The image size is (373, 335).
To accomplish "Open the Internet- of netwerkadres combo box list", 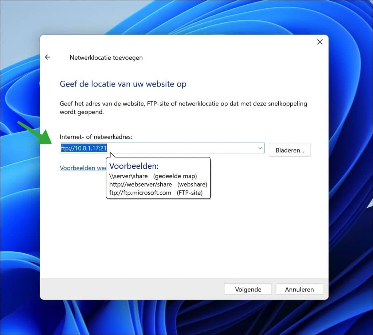I will pyautogui.click(x=259, y=148).
